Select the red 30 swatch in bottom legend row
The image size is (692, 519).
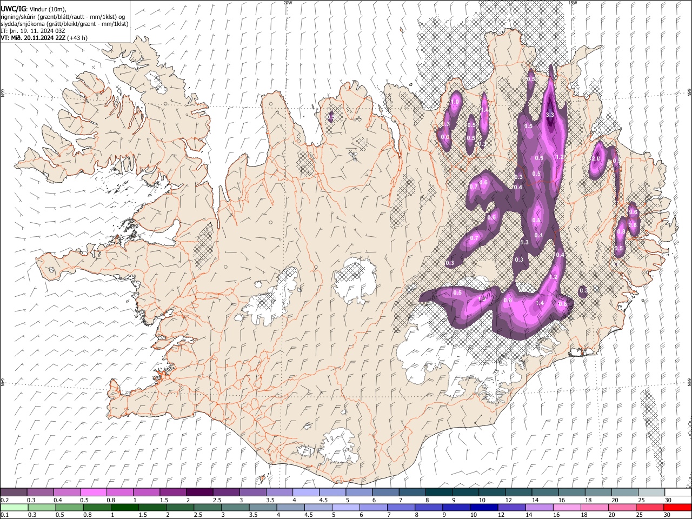(x=678, y=507)
